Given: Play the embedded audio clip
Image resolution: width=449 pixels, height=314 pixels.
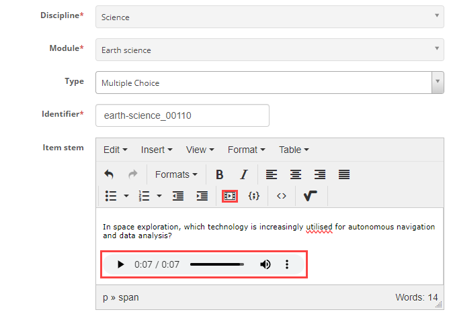Looking at the screenshot, I should coord(120,264).
